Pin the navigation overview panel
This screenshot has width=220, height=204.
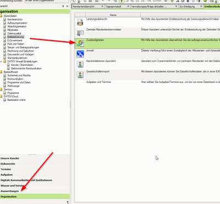pyautogui.click(x=63, y=6)
